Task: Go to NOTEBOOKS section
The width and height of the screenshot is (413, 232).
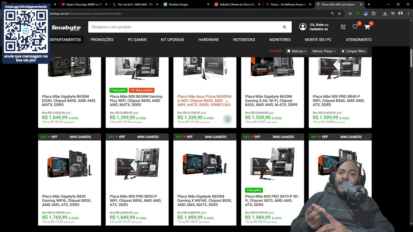Action: tap(244, 40)
